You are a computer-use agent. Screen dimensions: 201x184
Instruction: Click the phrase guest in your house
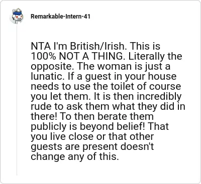tap(131, 77)
